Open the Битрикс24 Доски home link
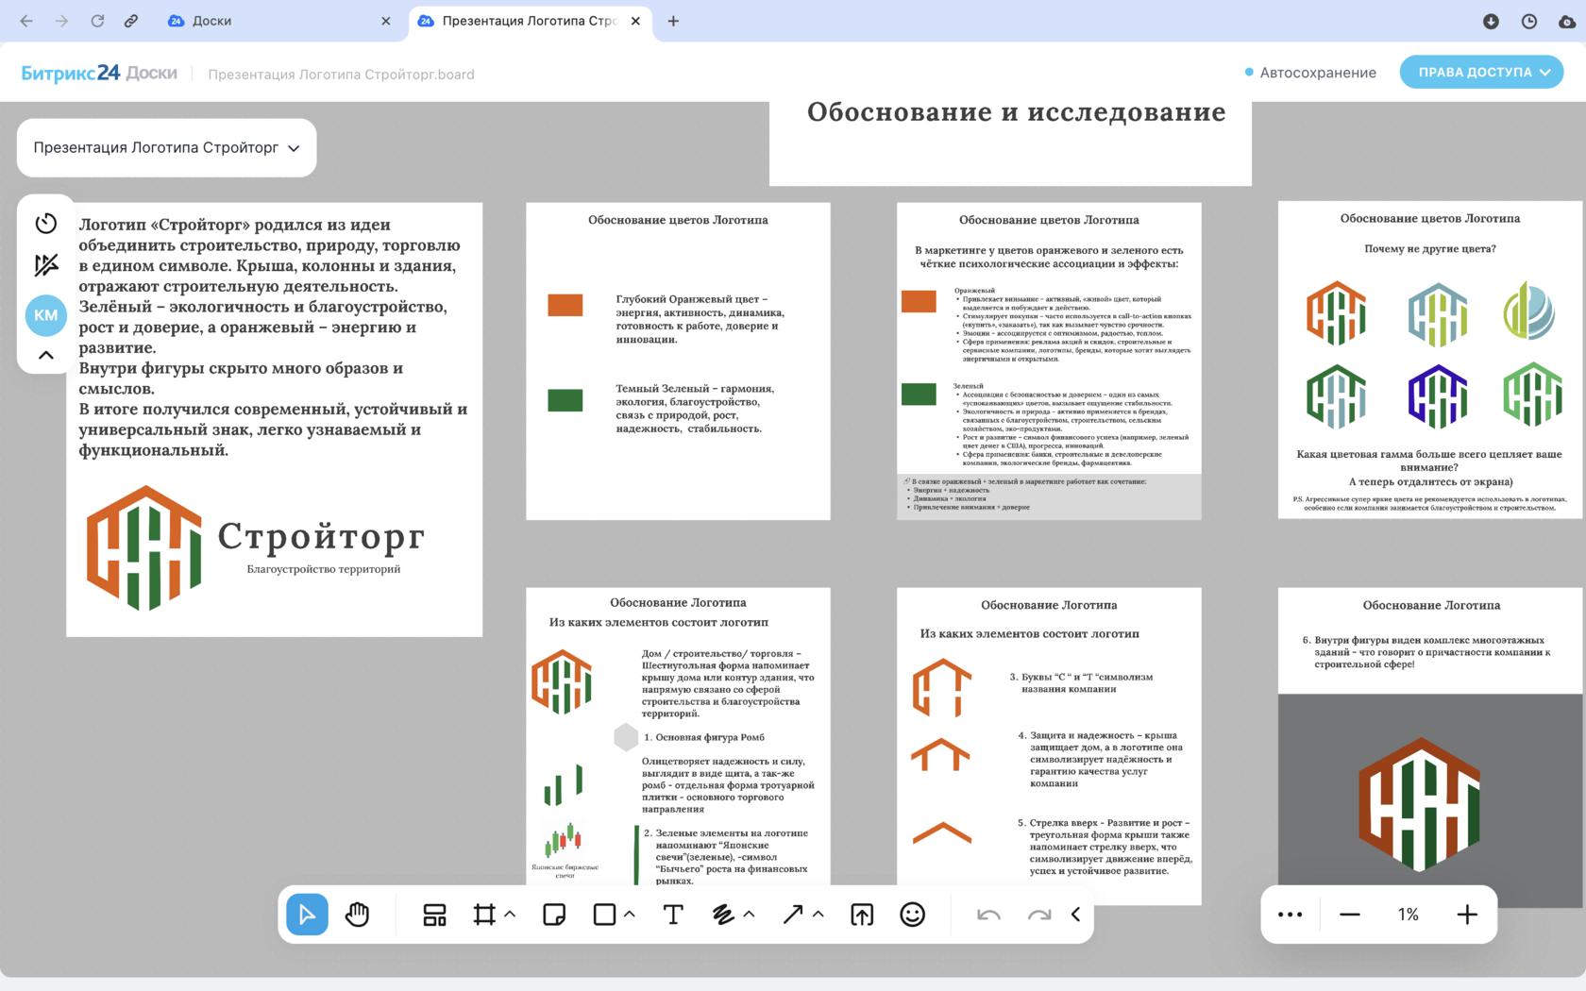 tap(99, 74)
